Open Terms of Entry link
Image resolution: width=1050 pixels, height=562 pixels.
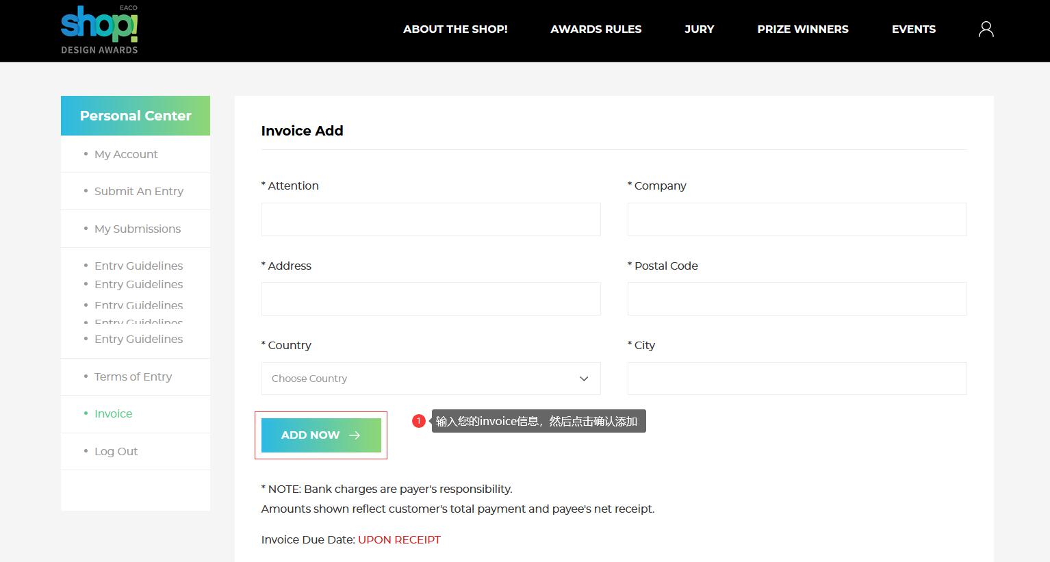click(133, 377)
